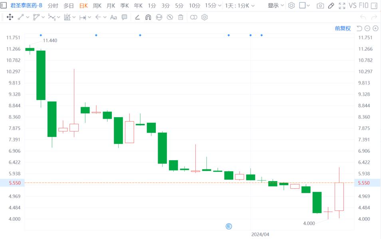The image size is (381, 239).
Task: Select the range measurement tool
Action: (83, 18)
